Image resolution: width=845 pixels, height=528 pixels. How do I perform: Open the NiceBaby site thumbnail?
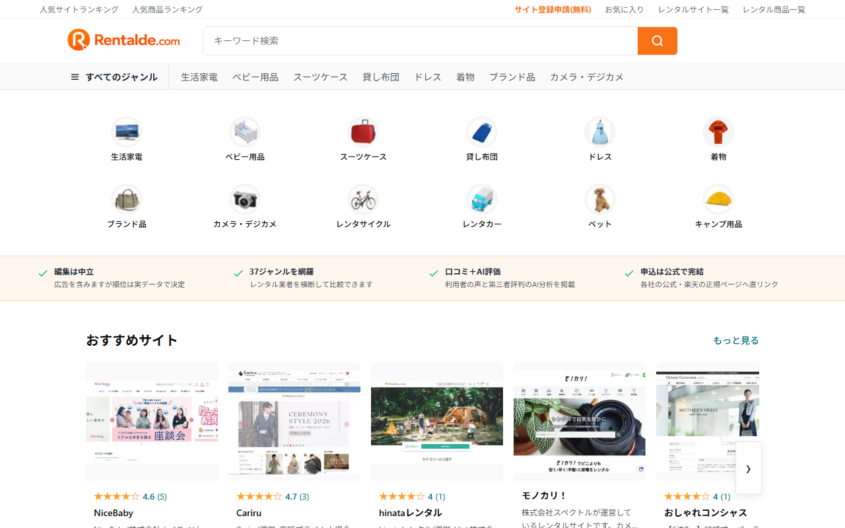[152, 422]
